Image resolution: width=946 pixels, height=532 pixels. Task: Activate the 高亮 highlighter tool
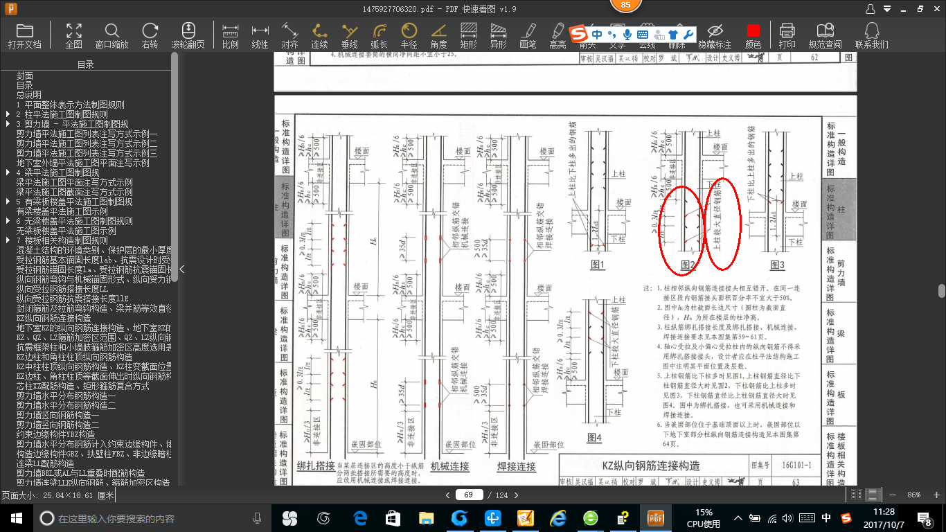pyautogui.click(x=557, y=35)
